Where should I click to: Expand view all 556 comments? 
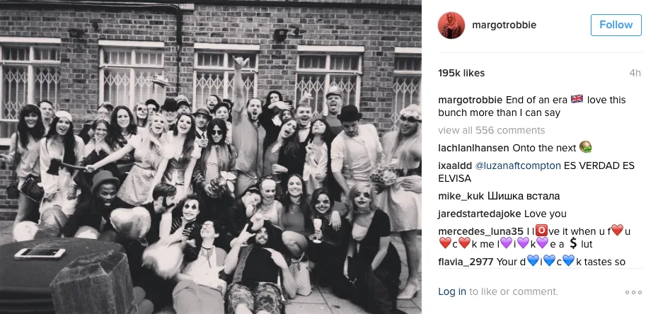click(x=492, y=130)
